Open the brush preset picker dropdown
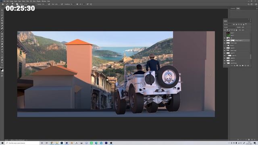The width and height of the screenshot is (258, 145). 12,4
